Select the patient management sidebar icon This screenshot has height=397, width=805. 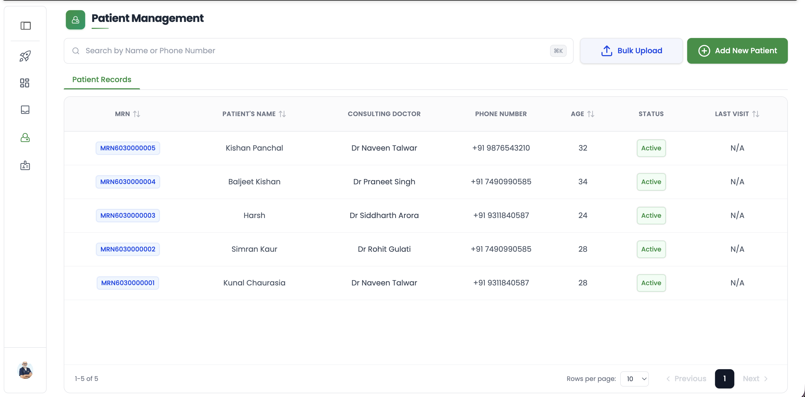(25, 138)
